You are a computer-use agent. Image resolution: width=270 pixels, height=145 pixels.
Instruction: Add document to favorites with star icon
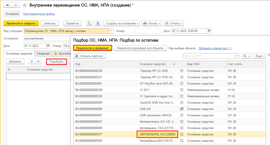pyautogui.click(x=25, y=6)
